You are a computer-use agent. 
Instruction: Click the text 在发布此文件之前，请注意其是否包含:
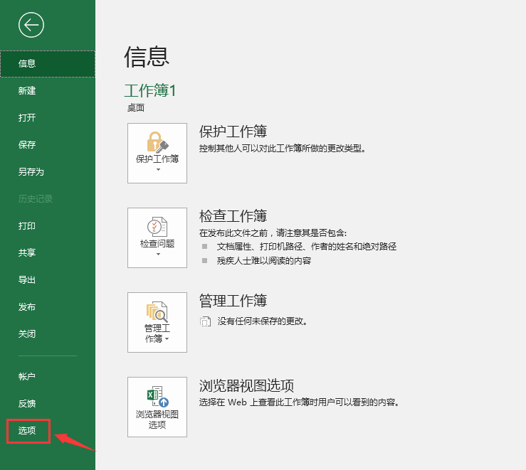click(x=273, y=233)
